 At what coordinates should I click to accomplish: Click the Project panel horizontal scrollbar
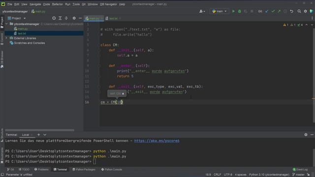39,130
